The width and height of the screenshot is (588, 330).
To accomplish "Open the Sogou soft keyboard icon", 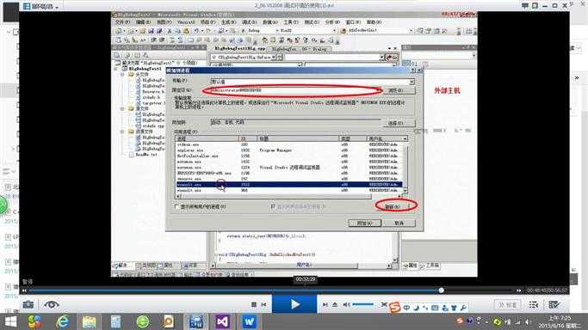I will click(x=435, y=308).
